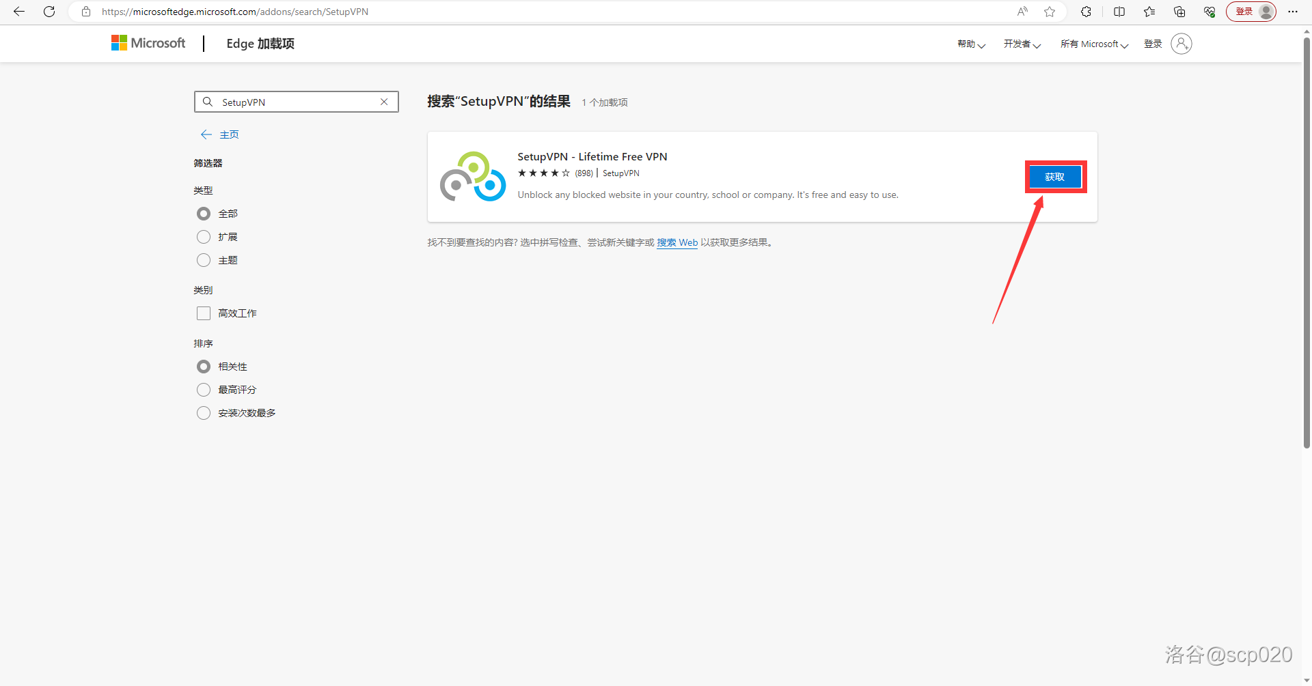This screenshot has height=686, width=1312.
Task: Click the Microsoft logo
Action: [148, 43]
